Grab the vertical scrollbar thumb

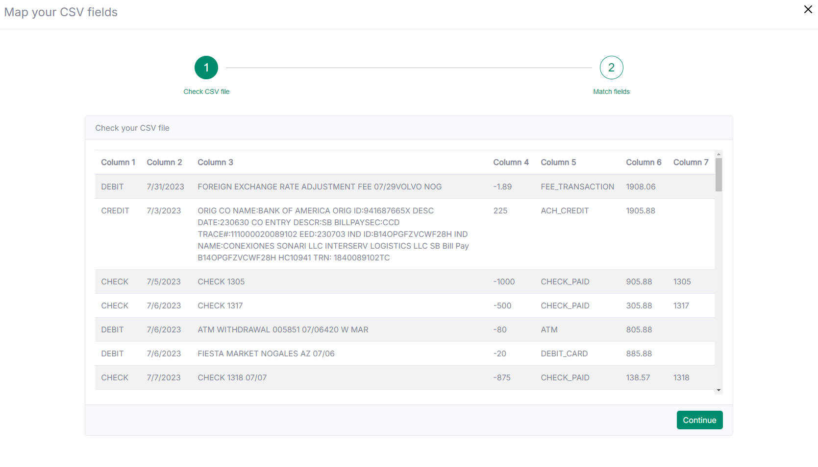[719, 174]
